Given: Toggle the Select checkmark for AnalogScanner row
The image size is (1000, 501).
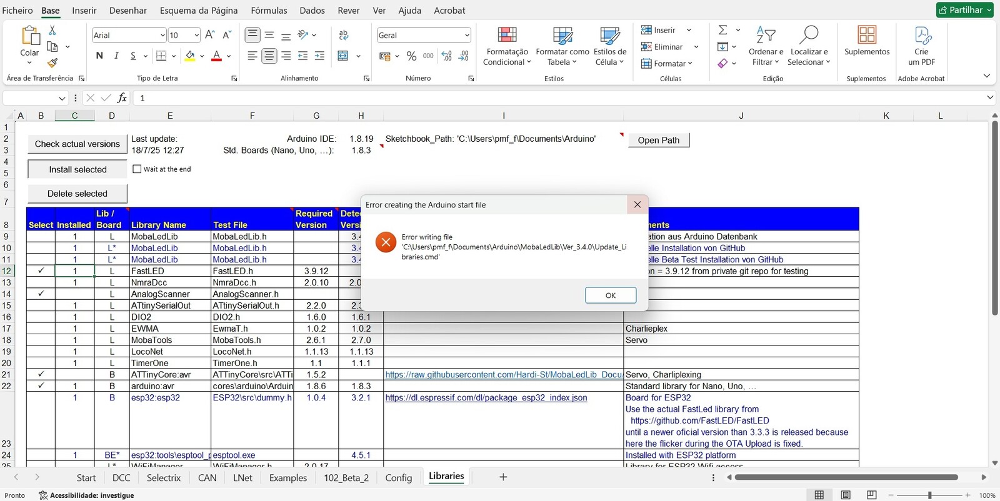Looking at the screenshot, I should tap(41, 294).
